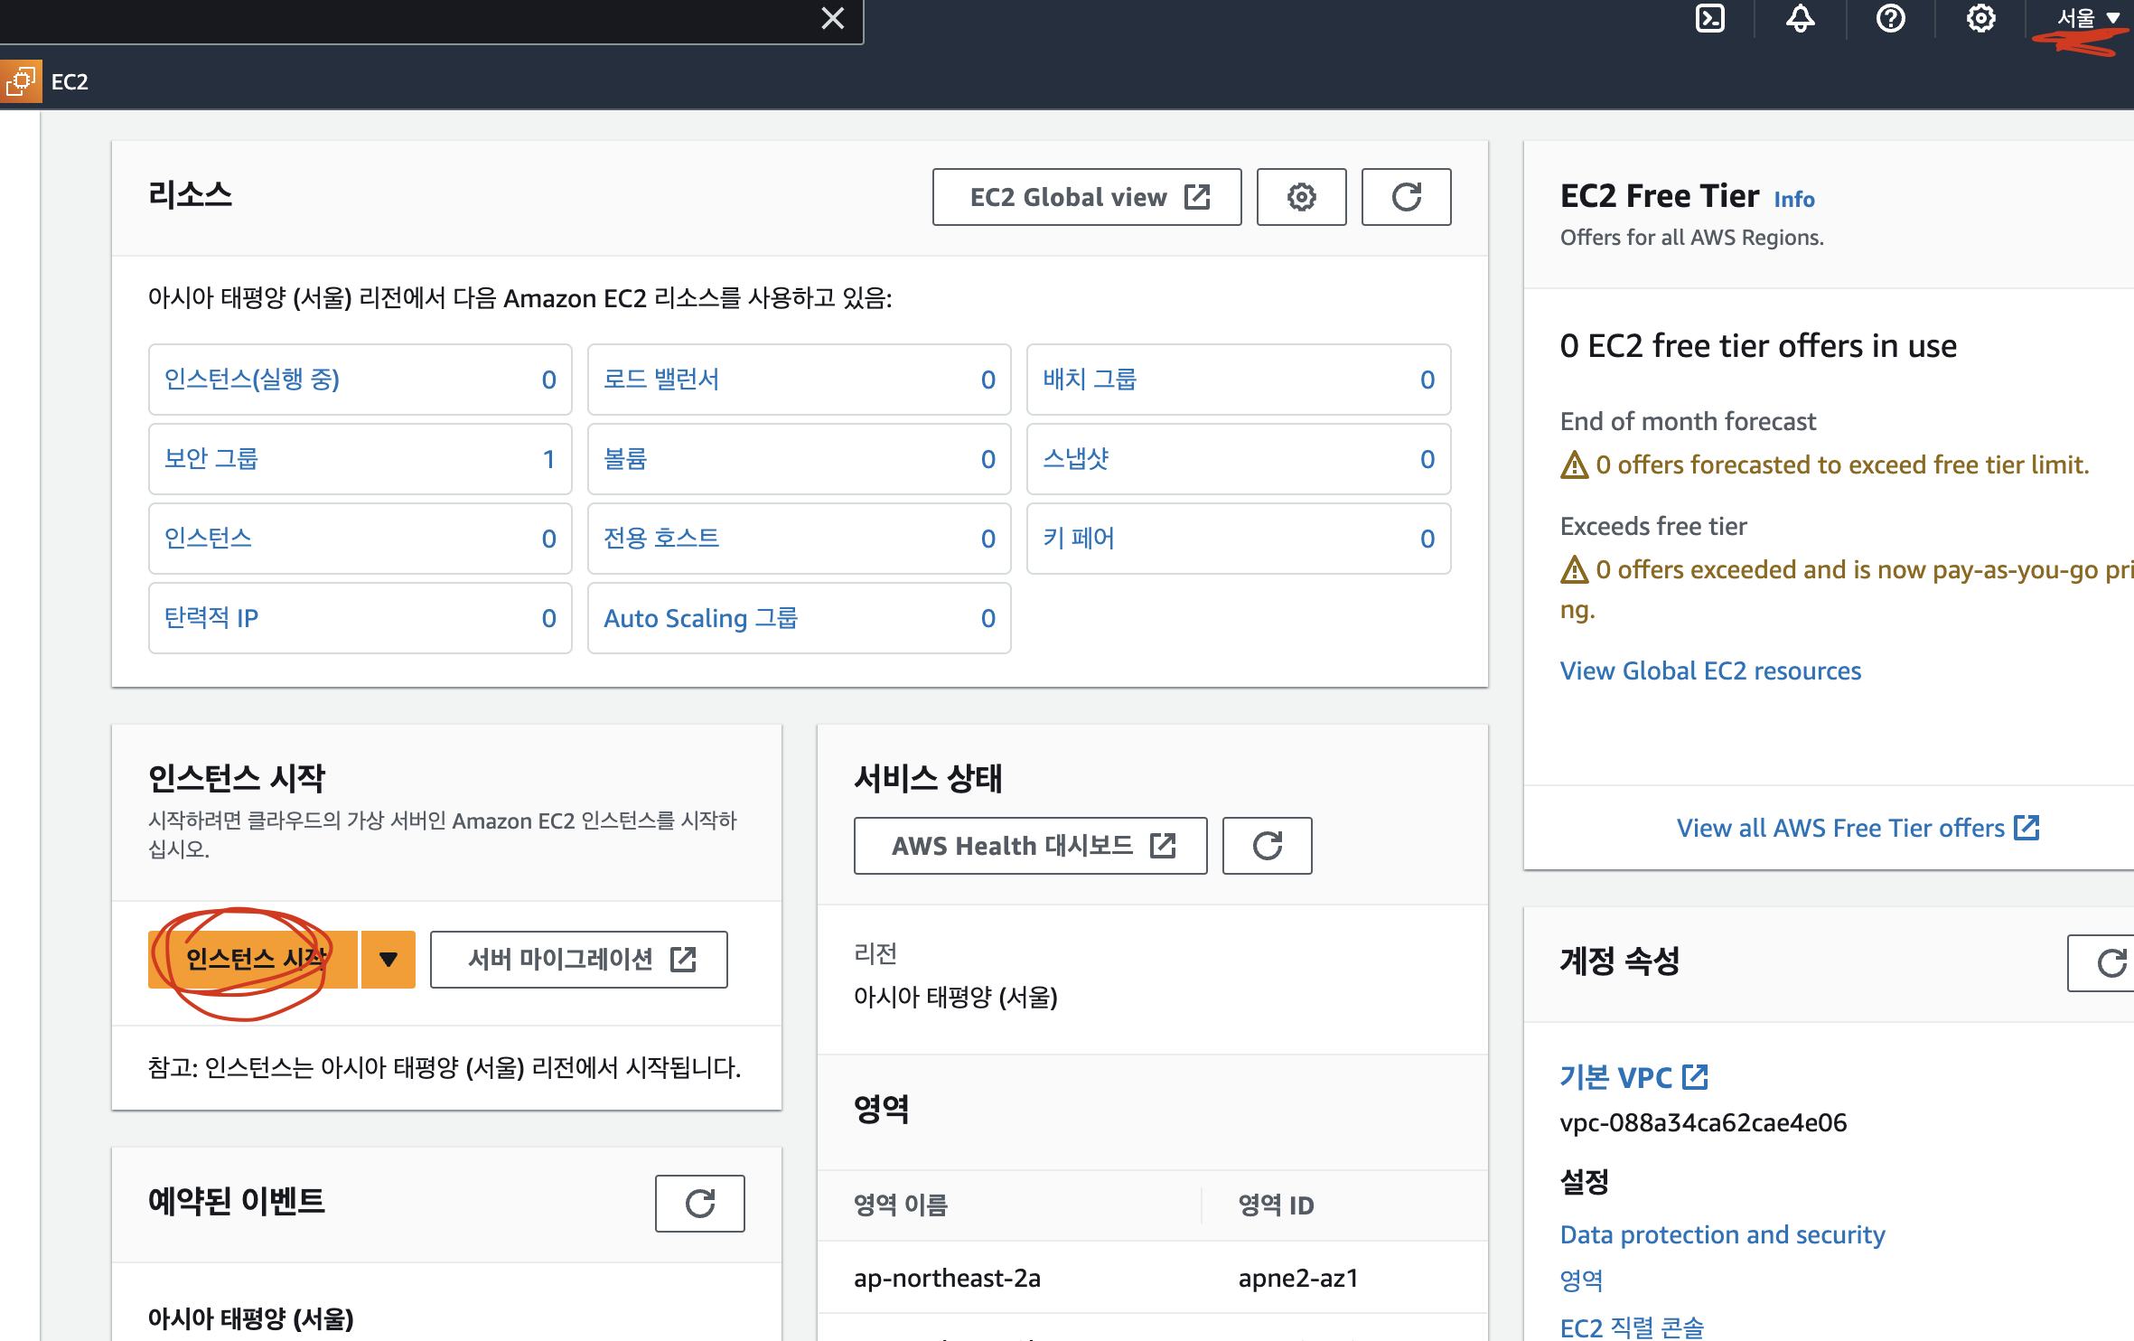
Task: Open 서버 마이그레이션
Action: tap(579, 960)
